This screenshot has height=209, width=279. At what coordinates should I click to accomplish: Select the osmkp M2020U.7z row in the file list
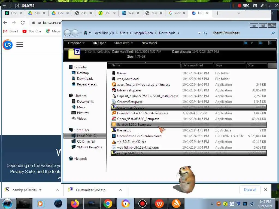point(189,153)
